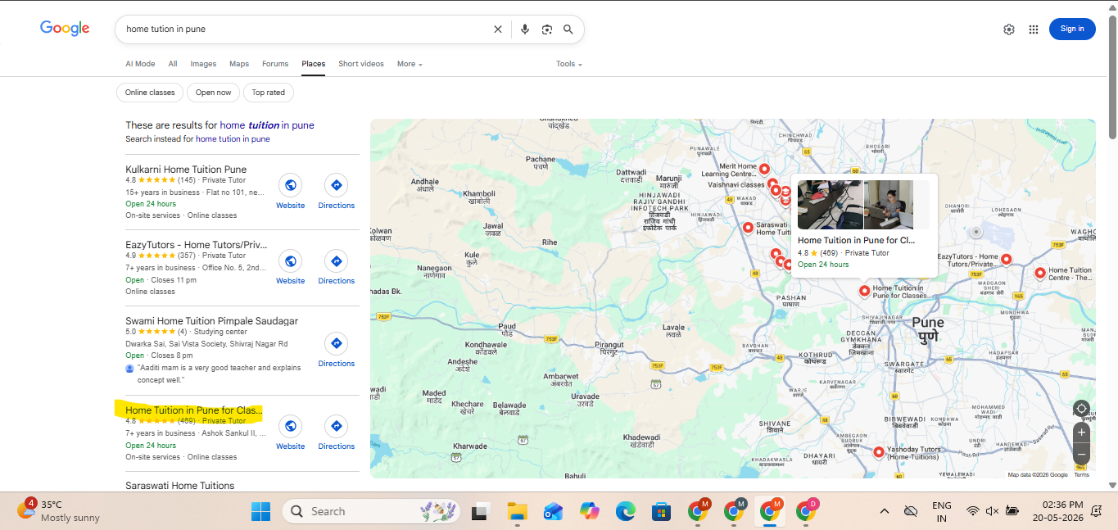This screenshot has width=1118, height=530.
Task: Open Google quick settings gear
Action: click(x=1009, y=29)
